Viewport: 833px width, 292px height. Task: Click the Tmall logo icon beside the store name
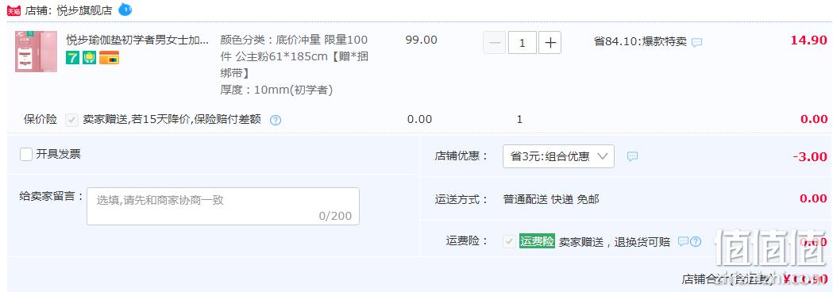point(13,10)
